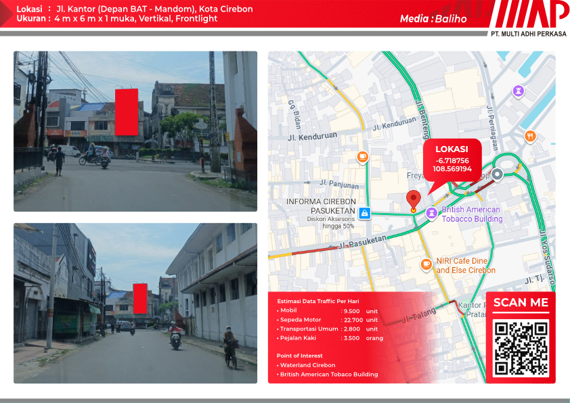The width and height of the screenshot is (570, 403).
Task: Click the orange coffee cup icon near Jl. Panjunan
Action: pyautogui.click(x=362, y=157)
